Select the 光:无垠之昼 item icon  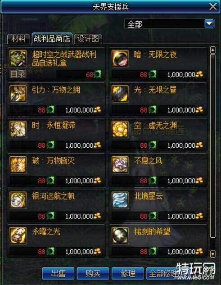(x=120, y=94)
